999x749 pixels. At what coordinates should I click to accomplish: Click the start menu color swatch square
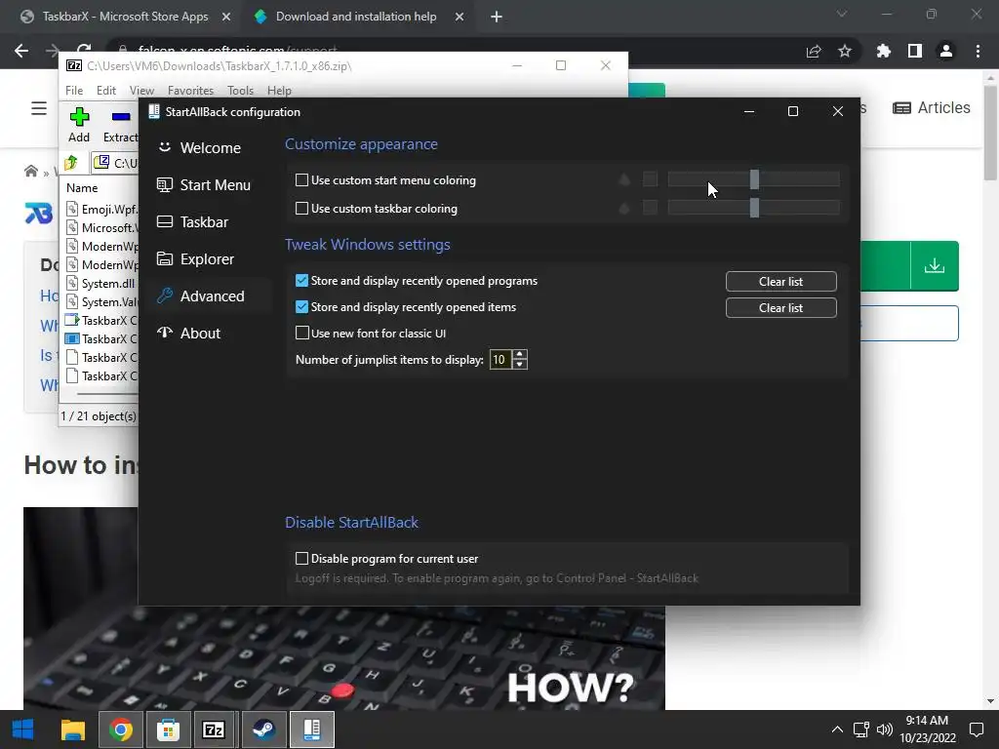coord(650,179)
